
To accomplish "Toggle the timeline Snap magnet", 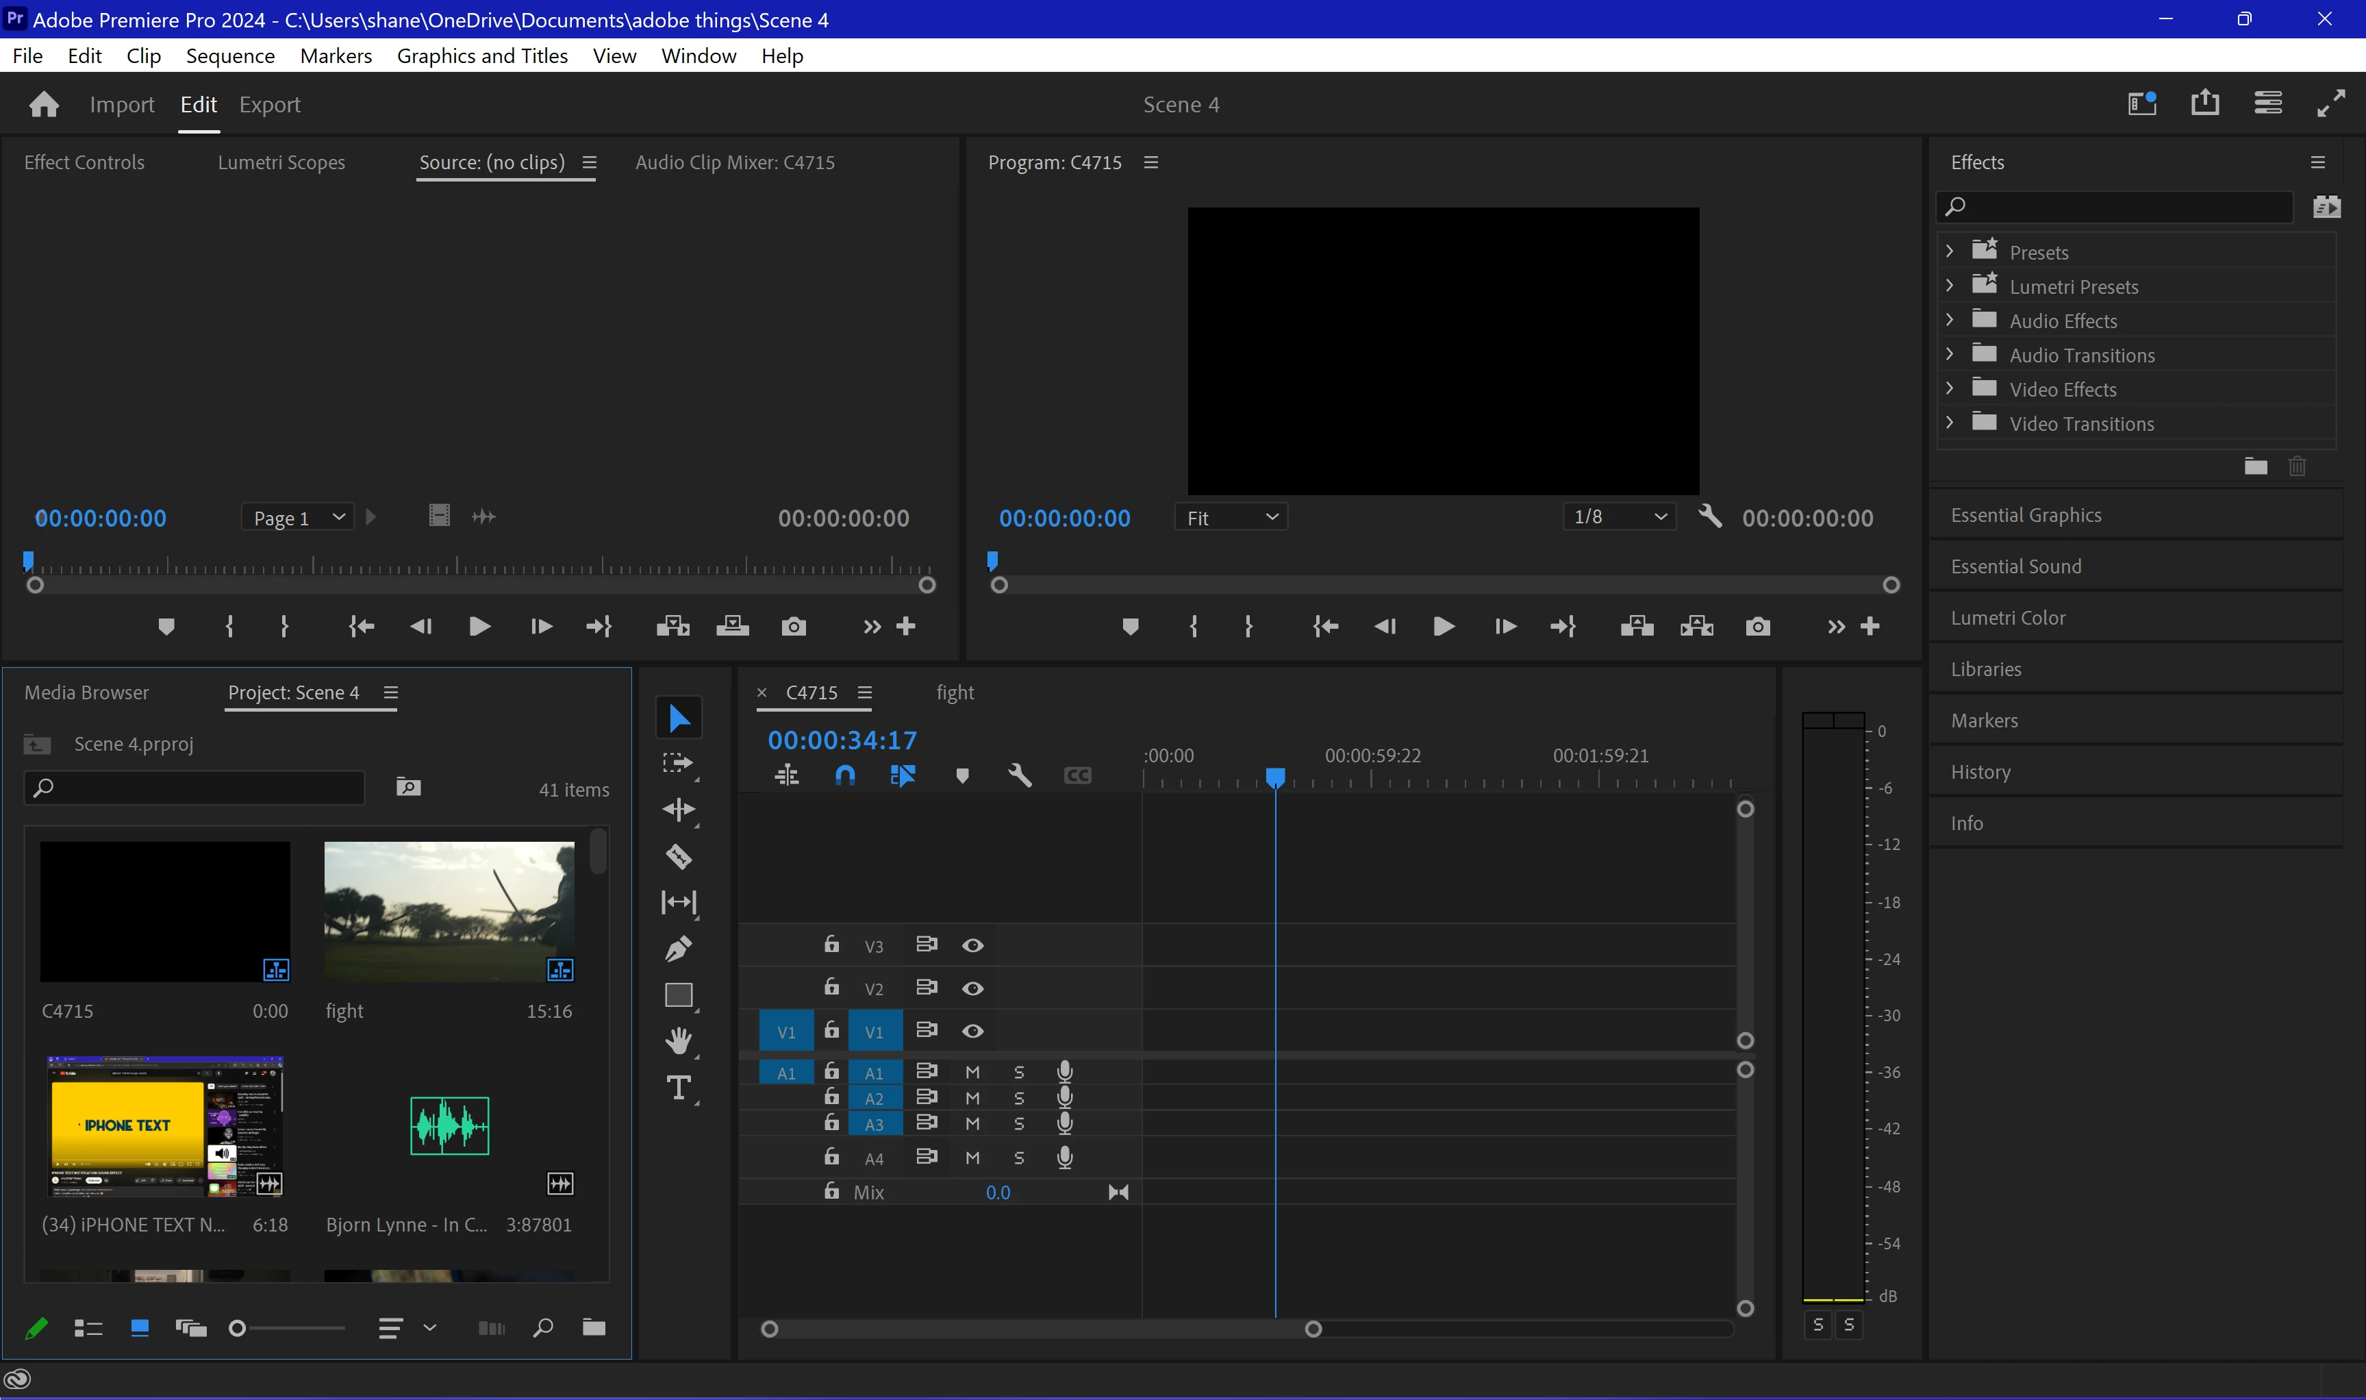I will (x=845, y=775).
